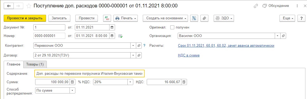307x99 pixels.
Task: Open Контрагент Перевозчик ООО record card
Action: [139, 46]
